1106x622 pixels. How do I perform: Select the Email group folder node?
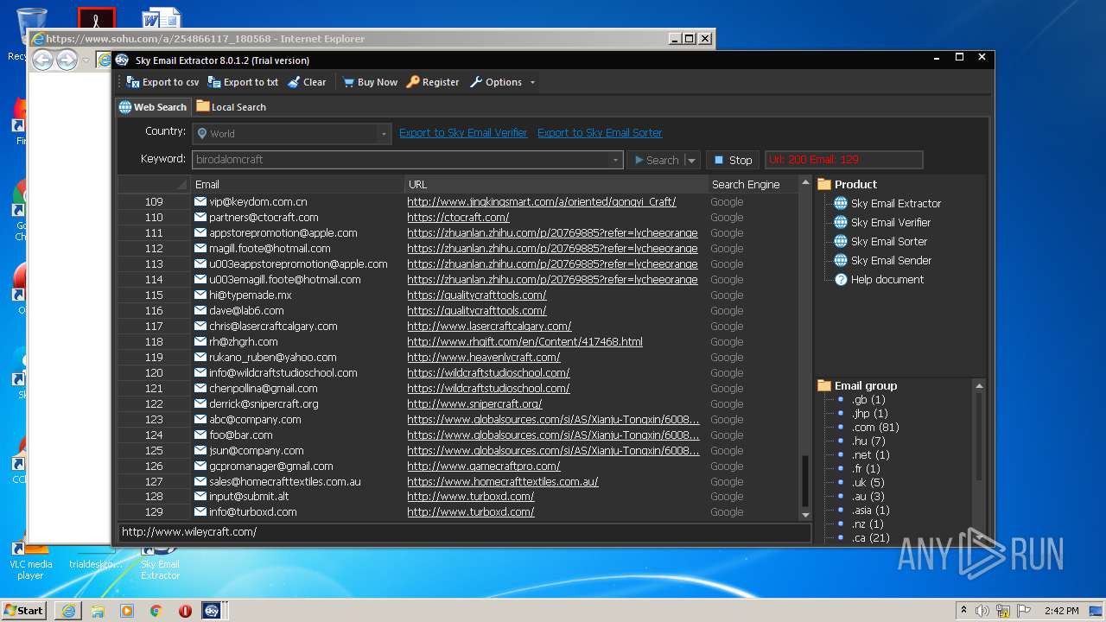click(857, 385)
